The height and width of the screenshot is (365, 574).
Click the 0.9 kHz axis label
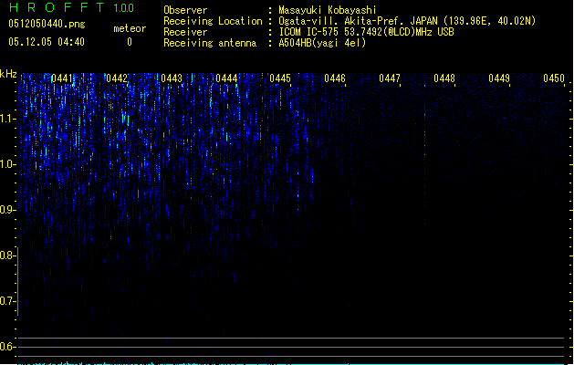tap(7, 210)
